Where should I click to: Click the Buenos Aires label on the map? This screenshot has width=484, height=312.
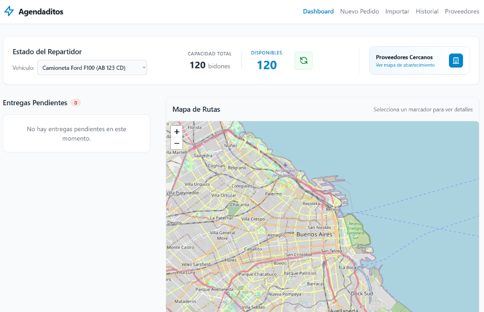314,234
